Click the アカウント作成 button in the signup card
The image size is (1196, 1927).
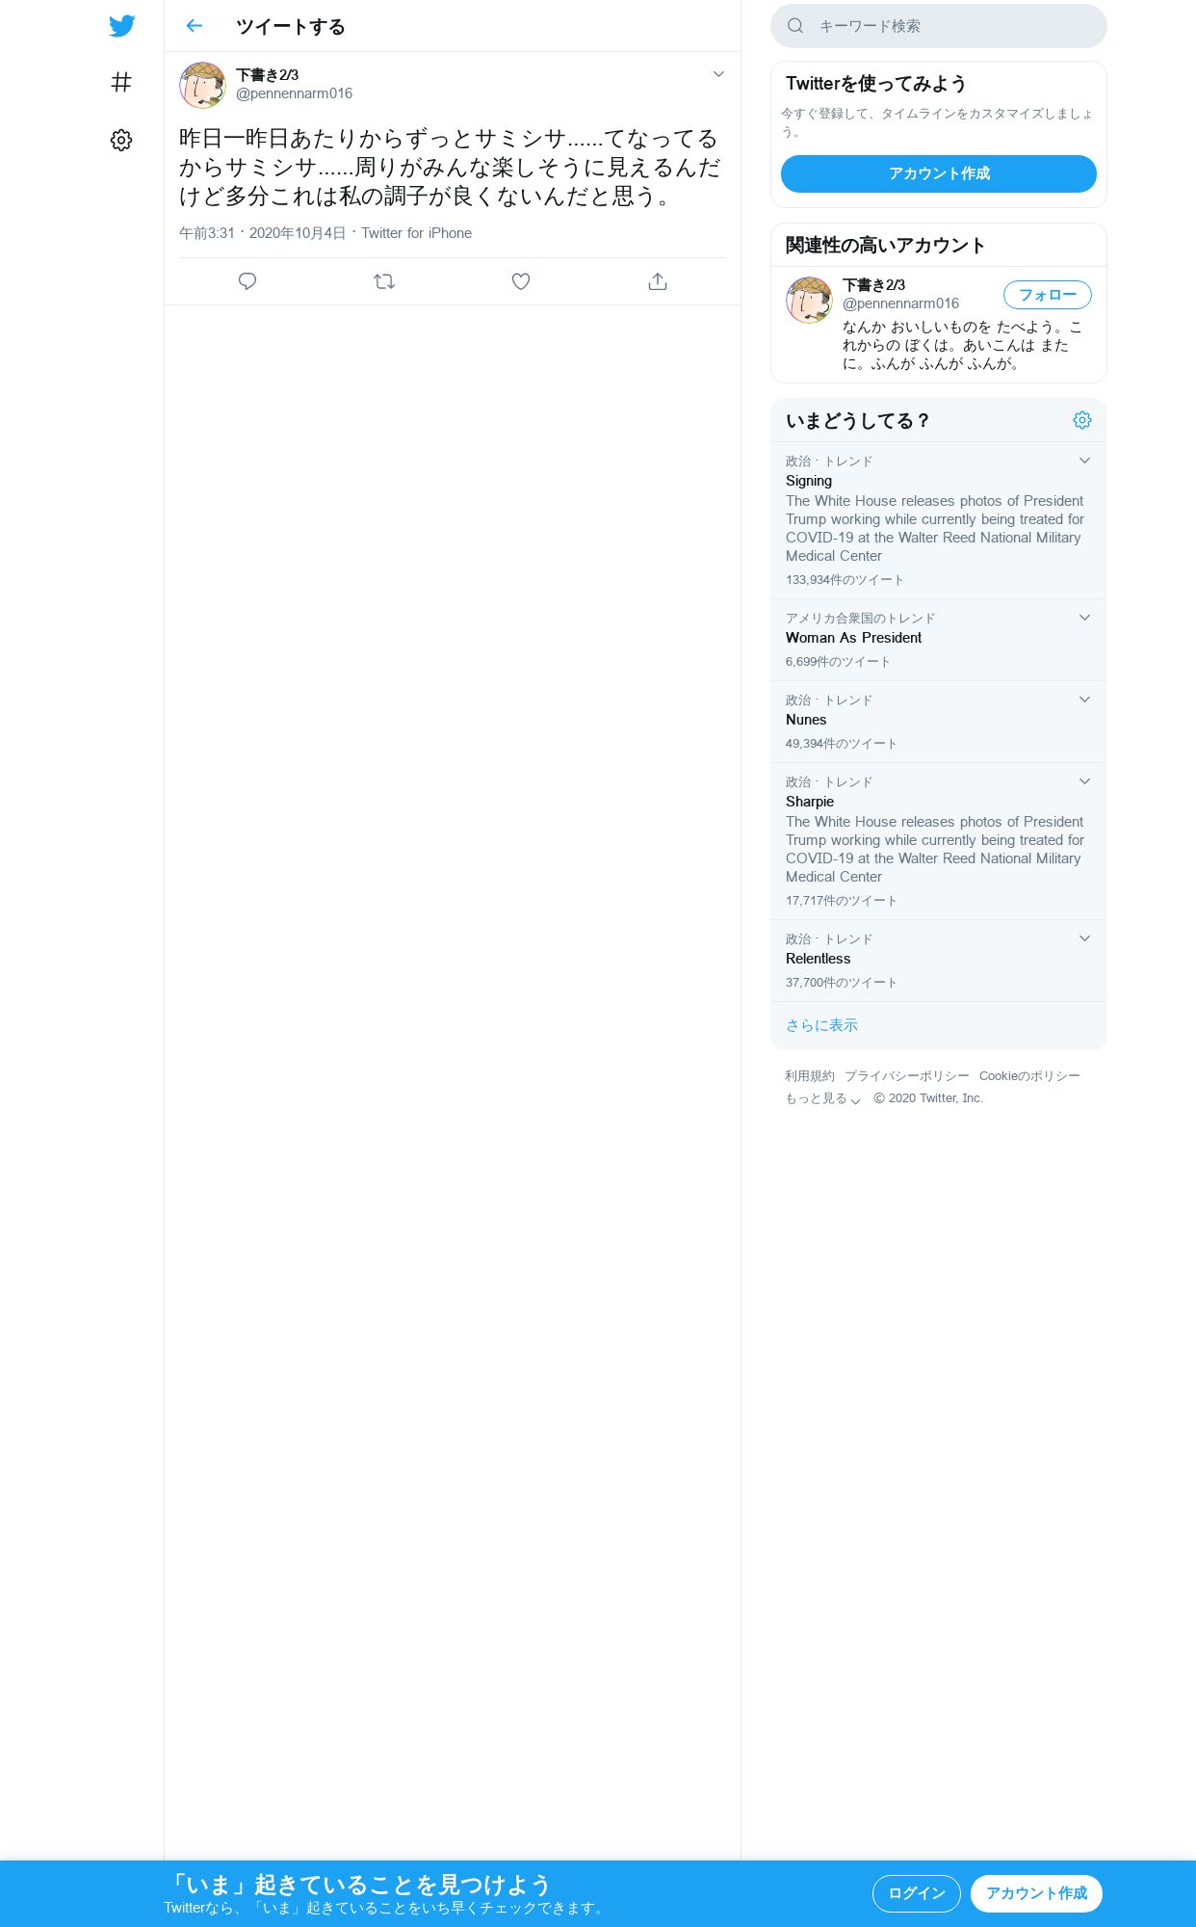[939, 173]
